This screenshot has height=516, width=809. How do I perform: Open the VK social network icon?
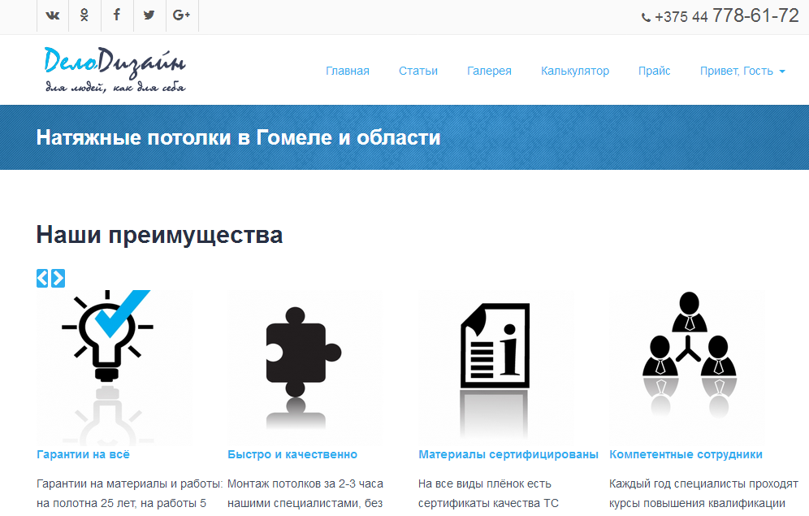(53, 15)
